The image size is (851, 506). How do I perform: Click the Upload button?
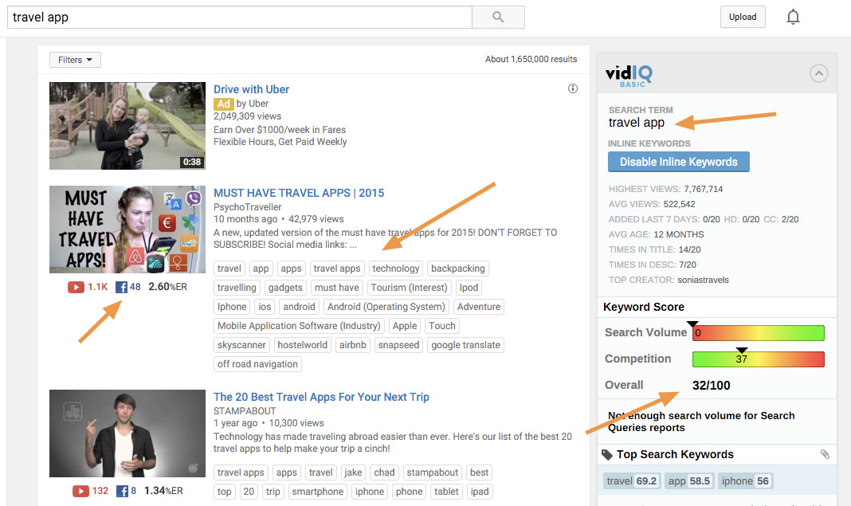pos(743,17)
